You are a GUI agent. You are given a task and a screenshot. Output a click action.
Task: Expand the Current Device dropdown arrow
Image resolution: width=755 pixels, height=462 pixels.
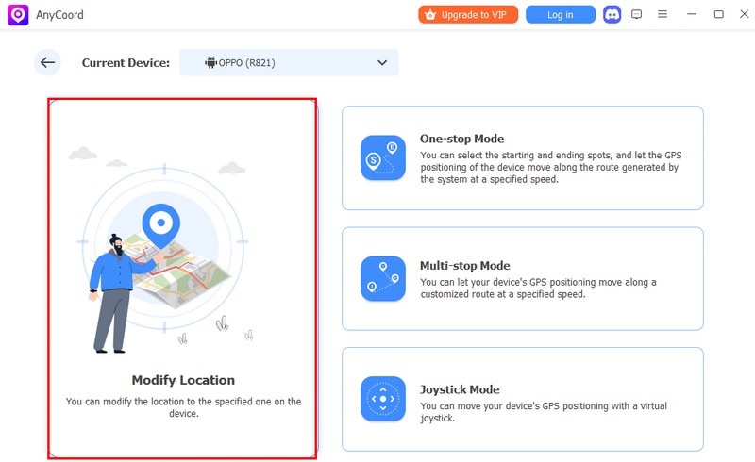point(382,63)
